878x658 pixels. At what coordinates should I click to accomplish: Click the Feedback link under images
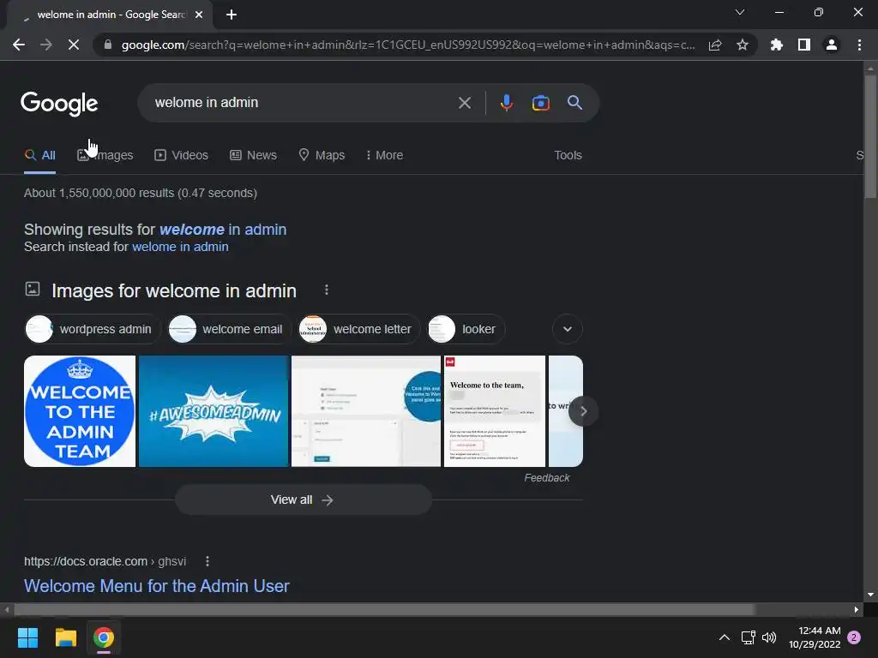[x=546, y=478]
